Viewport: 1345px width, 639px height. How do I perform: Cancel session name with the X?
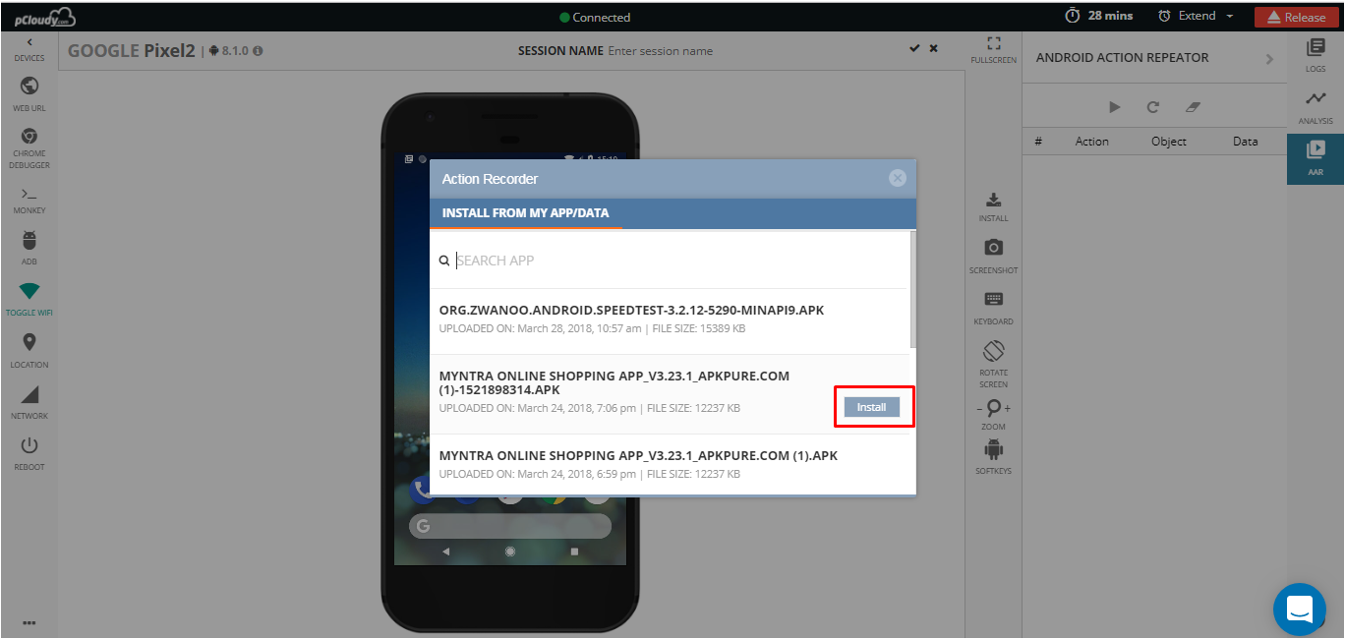pyautogui.click(x=933, y=48)
